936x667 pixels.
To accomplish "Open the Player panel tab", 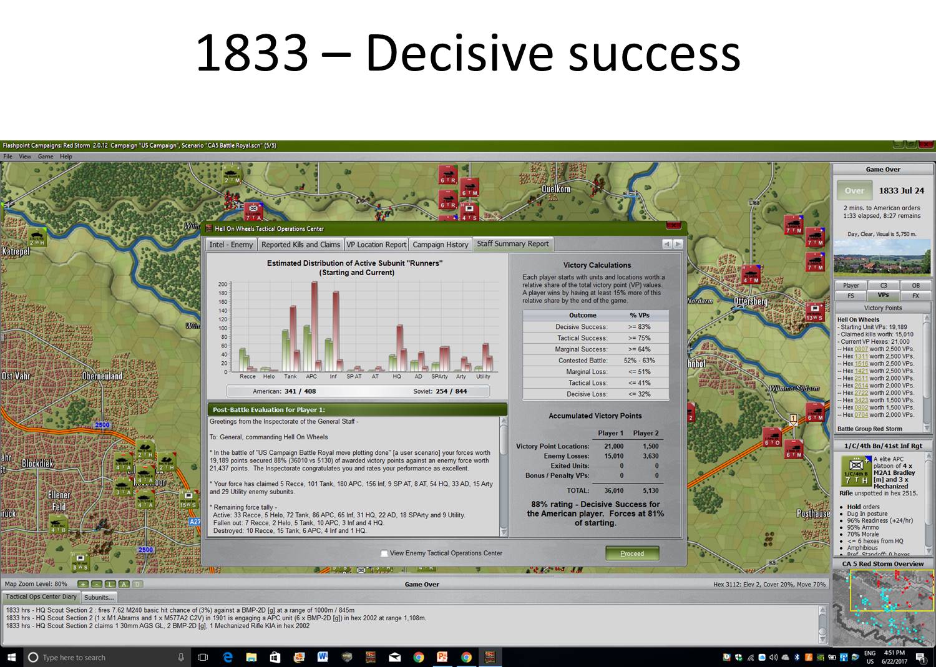I will [x=851, y=286].
